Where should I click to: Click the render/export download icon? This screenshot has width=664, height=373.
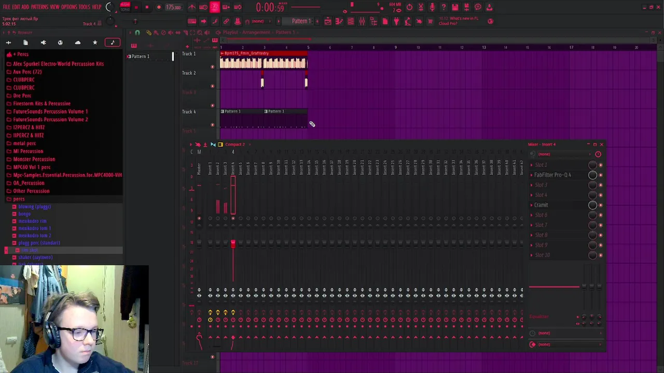489,7
